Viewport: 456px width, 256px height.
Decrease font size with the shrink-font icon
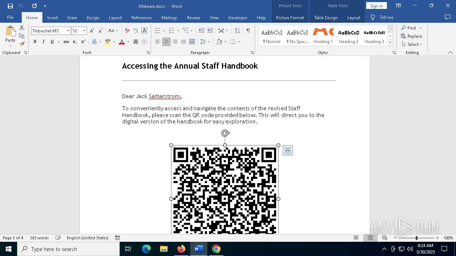pos(100,31)
